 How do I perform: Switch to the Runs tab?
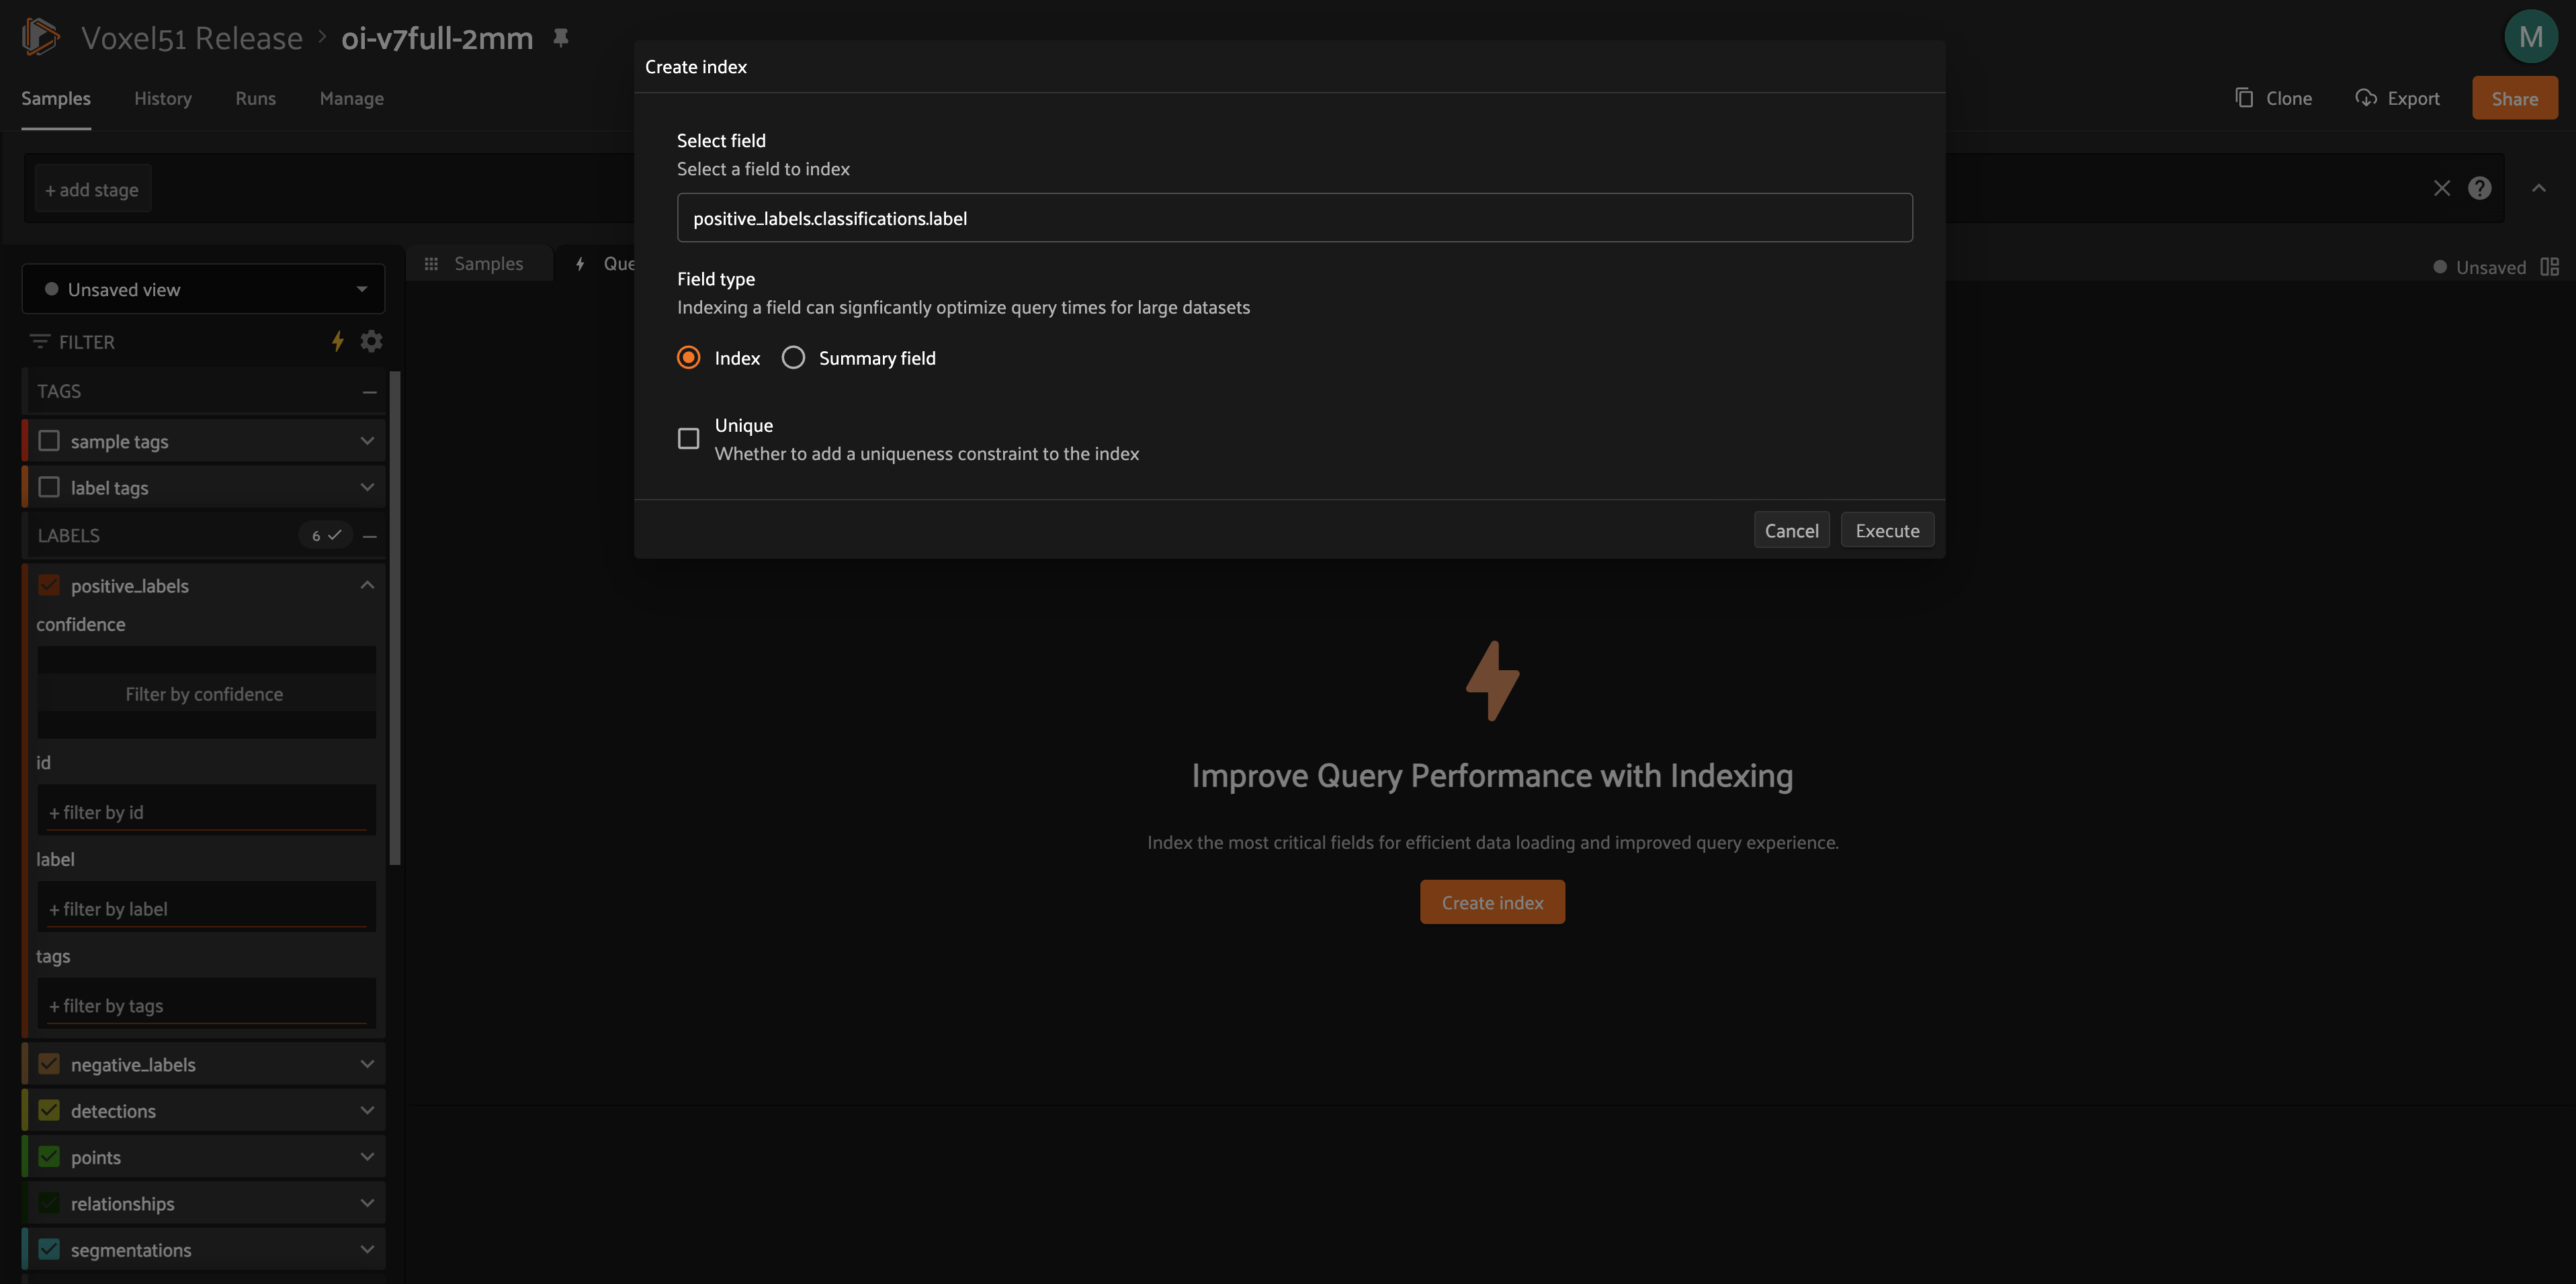256,98
